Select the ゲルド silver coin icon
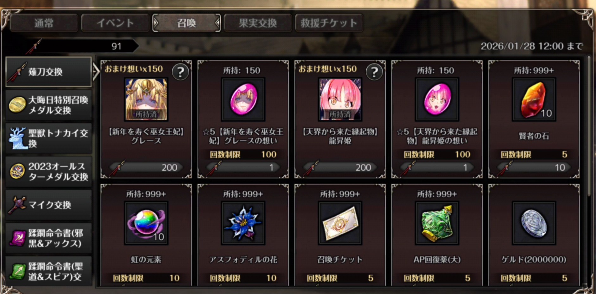Viewport: 596px width, 294px height. point(534,223)
